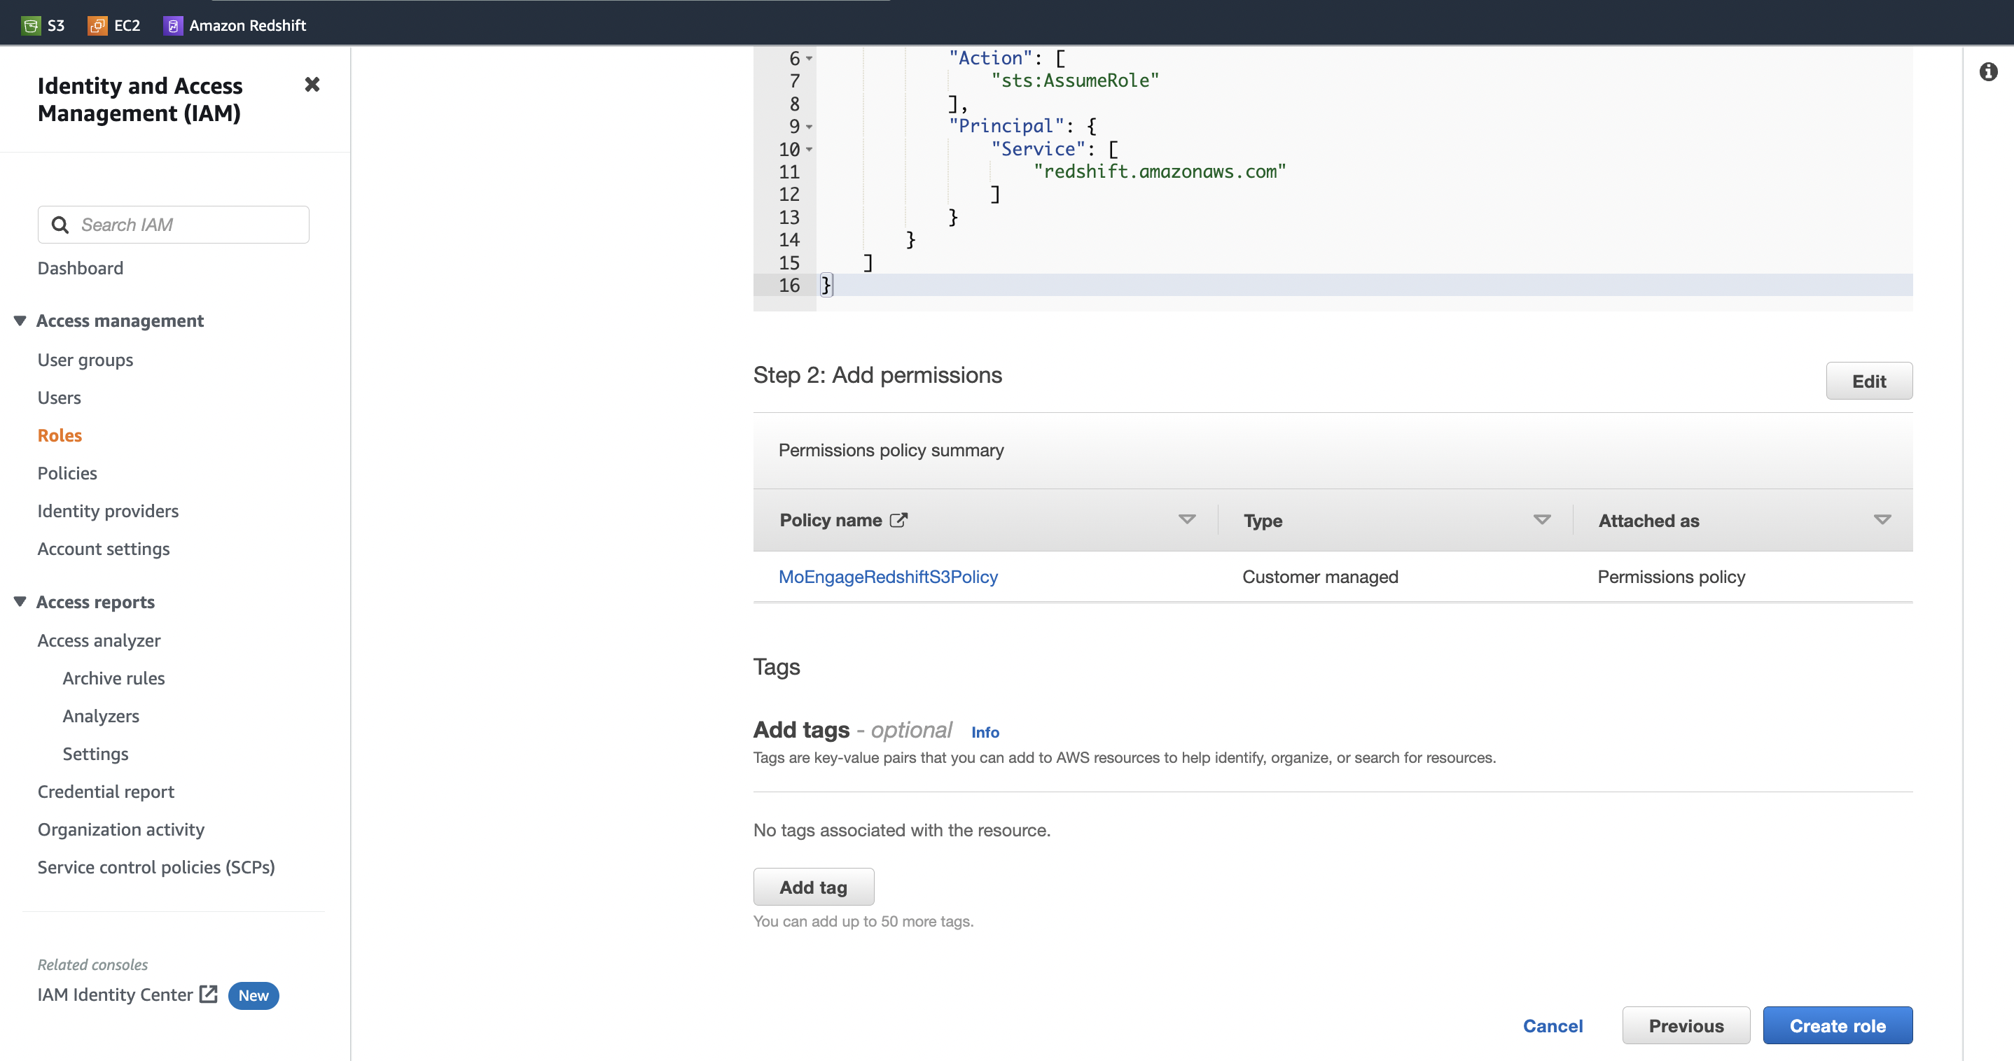This screenshot has width=2014, height=1061.
Task: Open the Dashboard page
Action: click(x=81, y=268)
